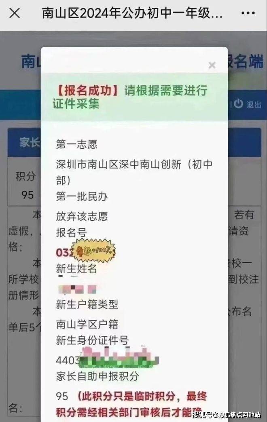Click the power icon next to 退出

point(238,103)
